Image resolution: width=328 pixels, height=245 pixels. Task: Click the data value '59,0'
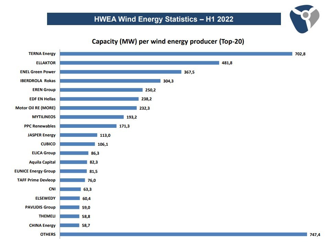click(x=86, y=208)
